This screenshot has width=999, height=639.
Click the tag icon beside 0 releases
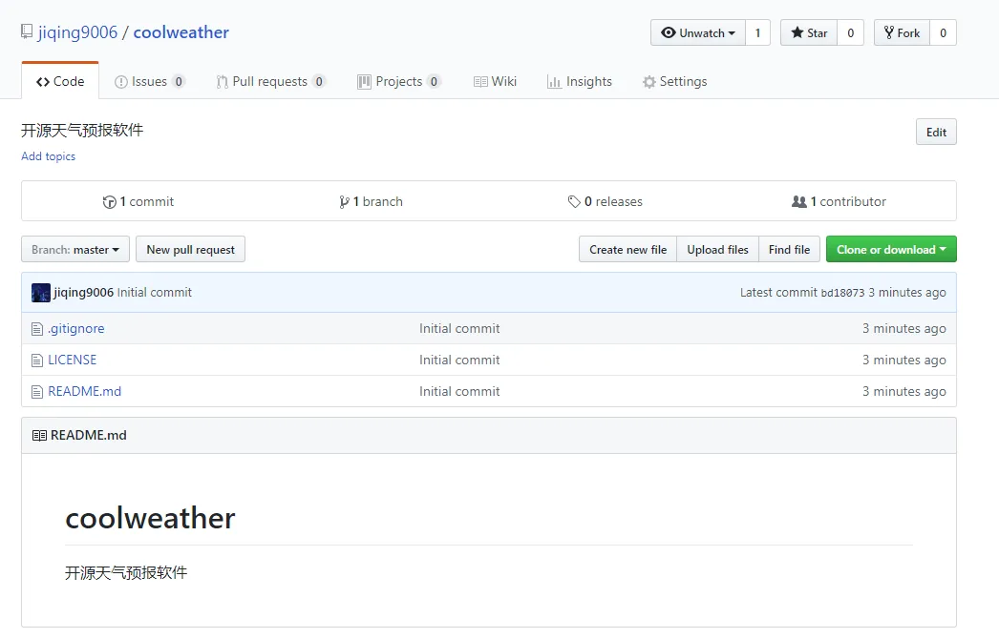click(574, 202)
